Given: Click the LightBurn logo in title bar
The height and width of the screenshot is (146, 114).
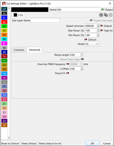Looking at the screenshot, I should click(4, 4).
